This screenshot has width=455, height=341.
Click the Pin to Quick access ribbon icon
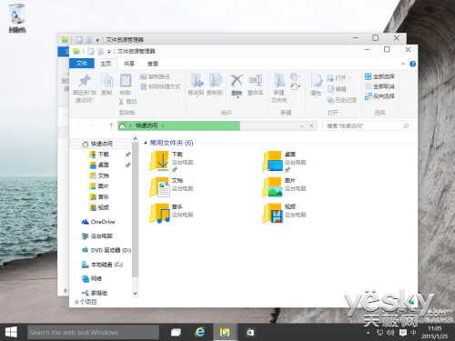coord(85,80)
